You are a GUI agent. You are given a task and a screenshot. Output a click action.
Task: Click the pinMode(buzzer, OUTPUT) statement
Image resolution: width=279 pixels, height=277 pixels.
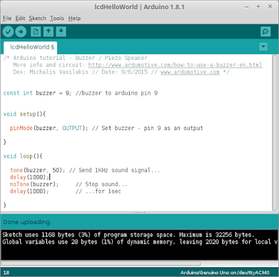(49, 128)
